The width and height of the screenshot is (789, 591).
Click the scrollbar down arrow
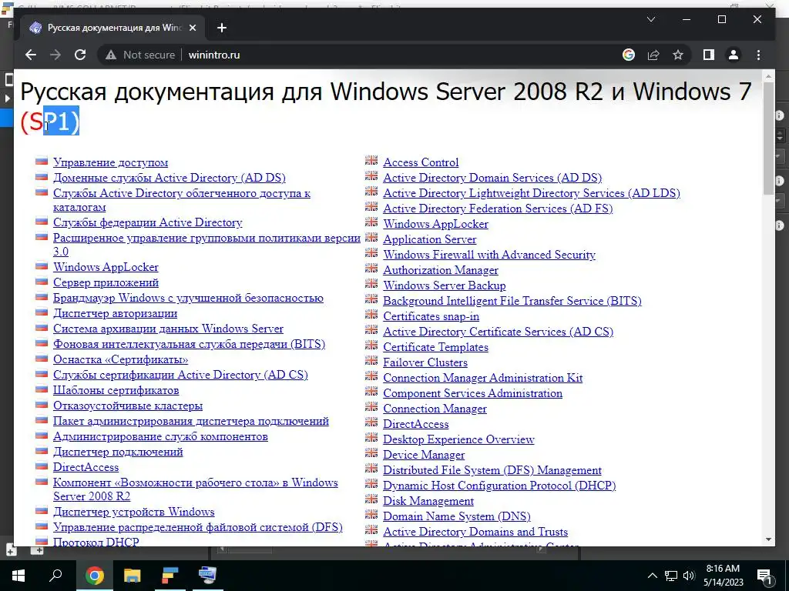(x=768, y=539)
